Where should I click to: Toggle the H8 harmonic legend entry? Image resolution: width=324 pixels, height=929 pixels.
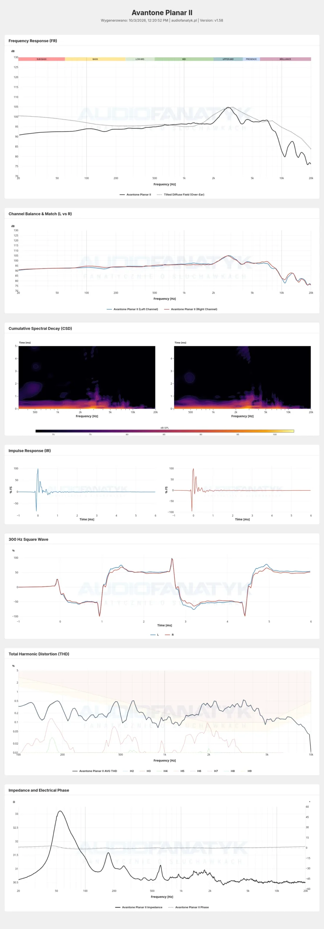(x=230, y=771)
